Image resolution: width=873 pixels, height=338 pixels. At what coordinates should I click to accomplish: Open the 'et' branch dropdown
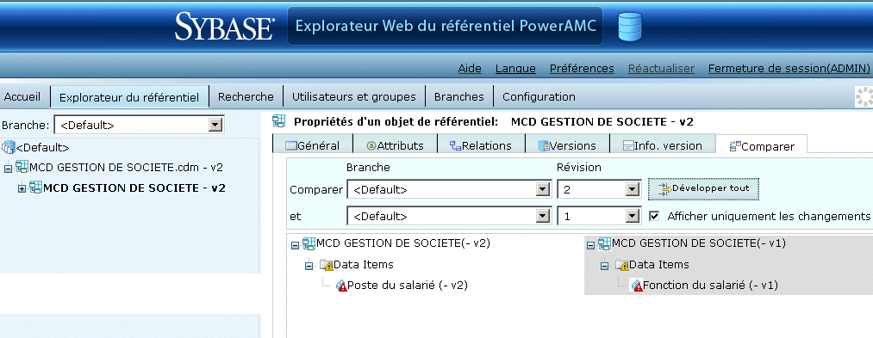[543, 216]
